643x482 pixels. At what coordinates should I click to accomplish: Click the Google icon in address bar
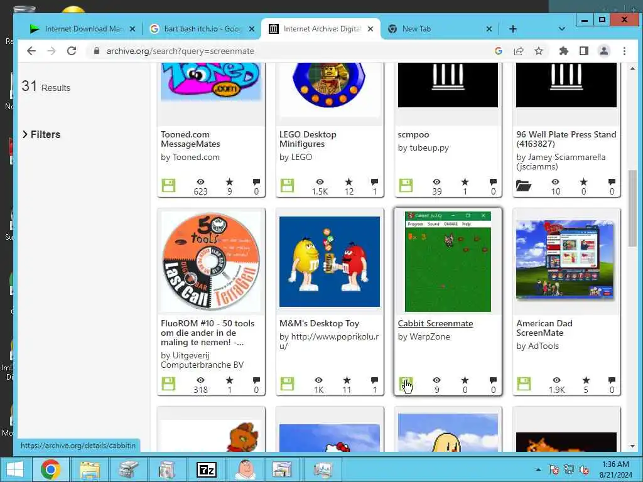pos(499,51)
